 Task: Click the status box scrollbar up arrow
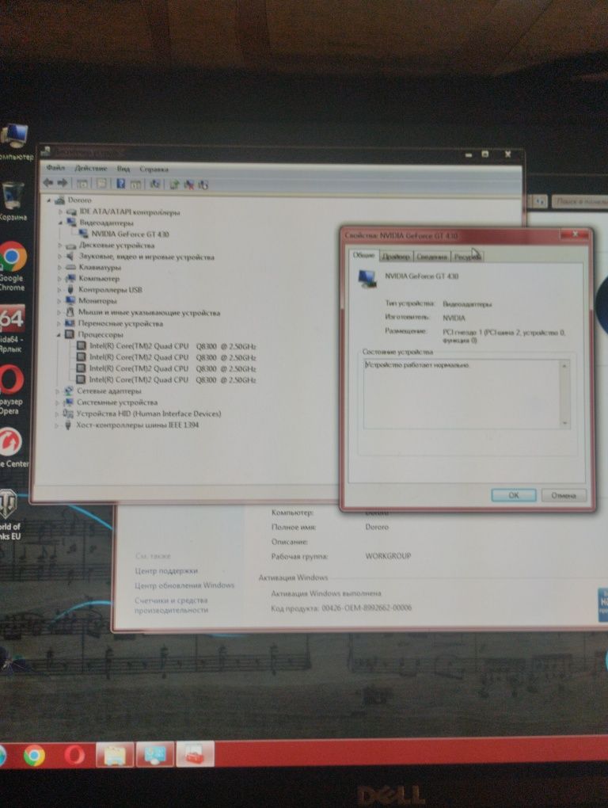[564, 366]
